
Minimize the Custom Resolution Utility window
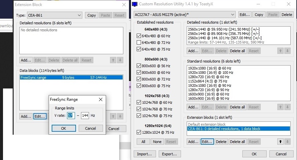(x=258, y=4)
